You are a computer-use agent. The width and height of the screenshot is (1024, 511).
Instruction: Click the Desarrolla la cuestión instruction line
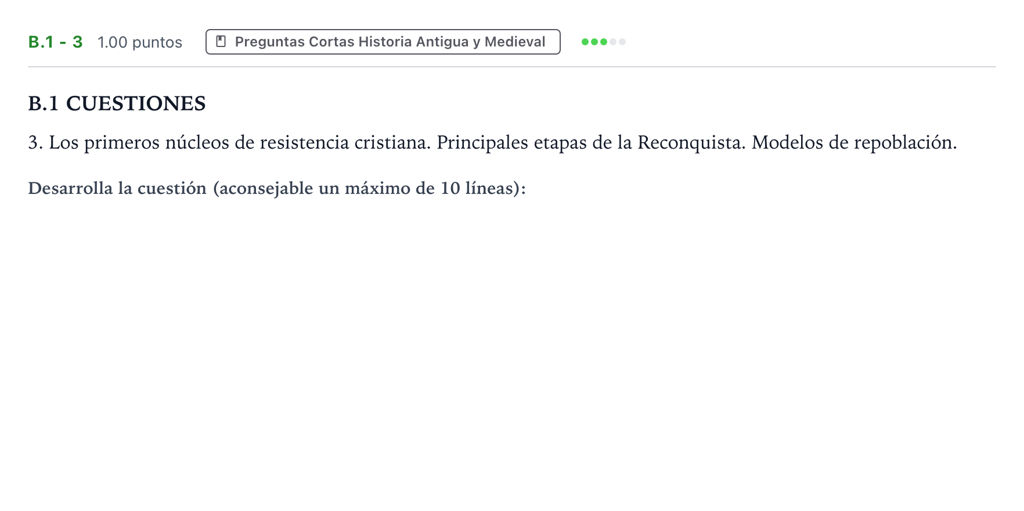(x=277, y=188)
